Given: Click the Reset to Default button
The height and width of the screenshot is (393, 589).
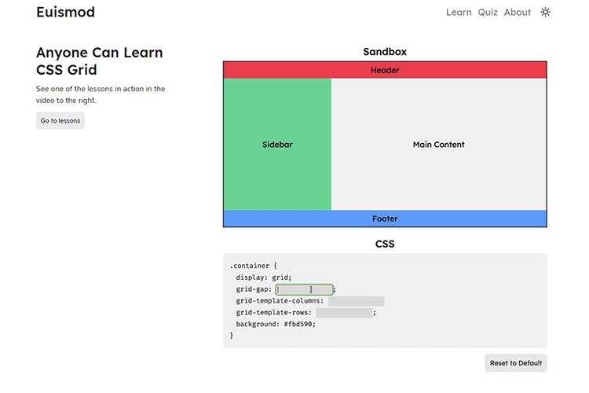Looking at the screenshot, I should click(x=515, y=363).
